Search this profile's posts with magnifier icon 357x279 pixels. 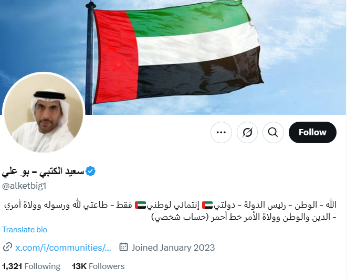click(x=273, y=132)
